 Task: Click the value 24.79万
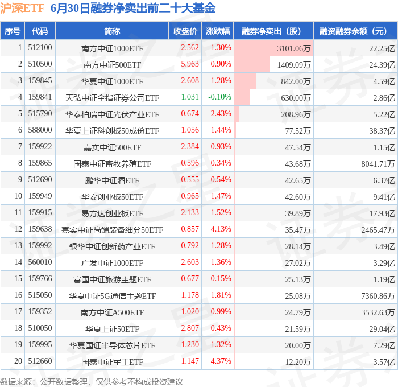point(297,312)
